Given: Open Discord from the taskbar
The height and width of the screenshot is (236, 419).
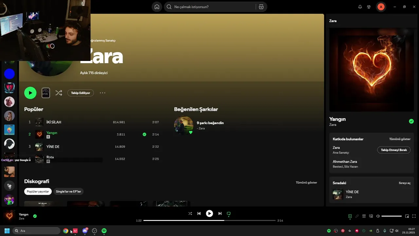Looking at the screenshot, I should pos(85,231).
